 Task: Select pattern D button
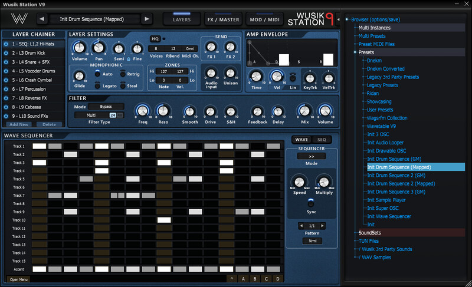tap(277, 279)
